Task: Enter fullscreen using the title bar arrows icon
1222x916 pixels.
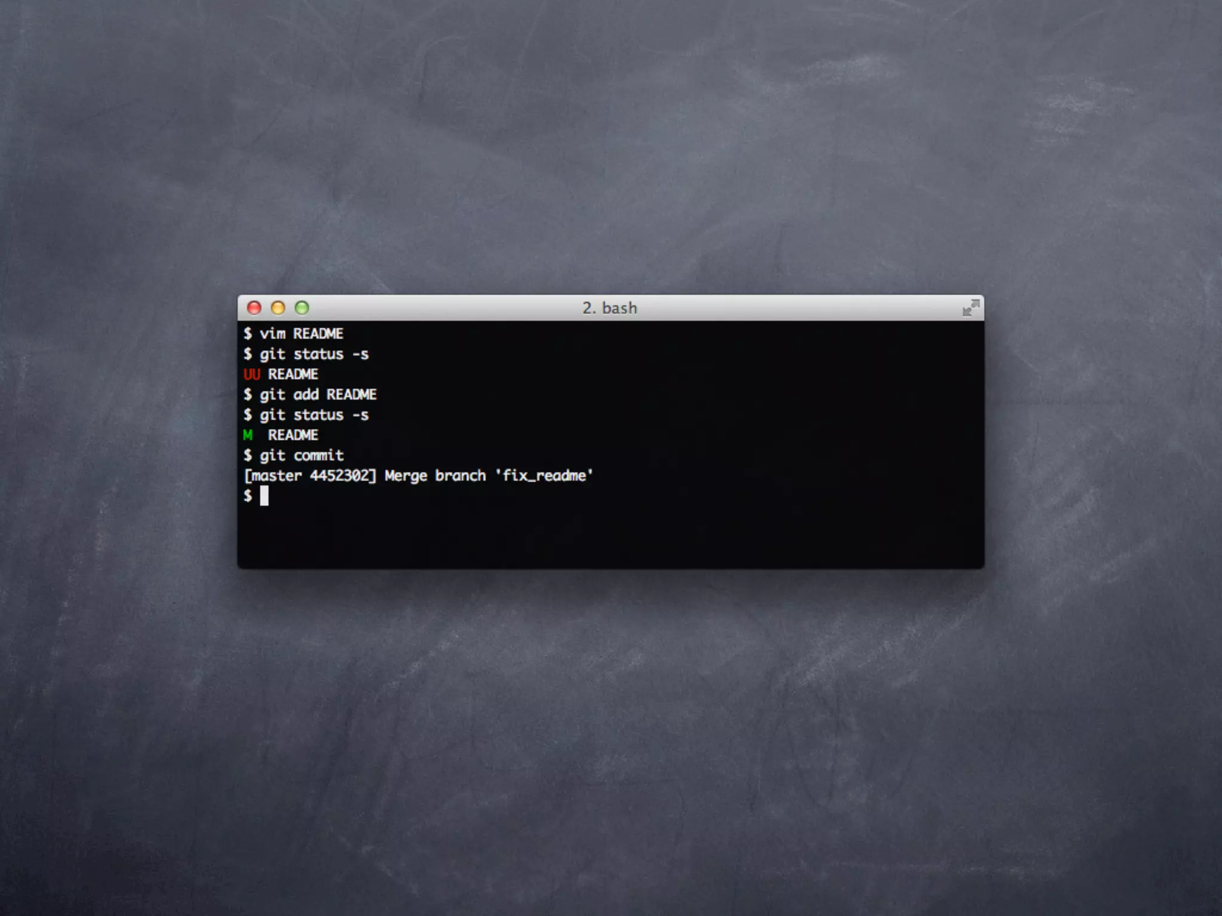Action: tap(971, 308)
